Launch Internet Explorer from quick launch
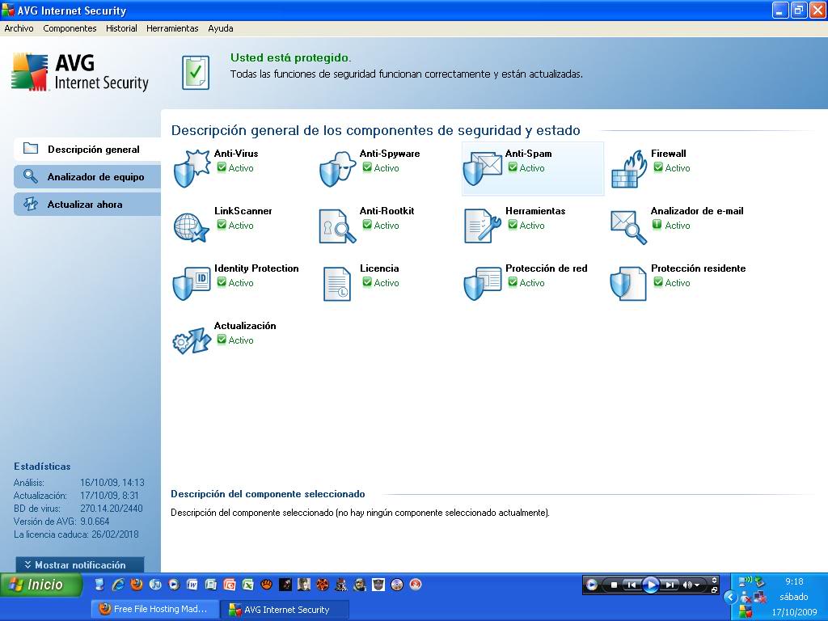 [x=118, y=585]
